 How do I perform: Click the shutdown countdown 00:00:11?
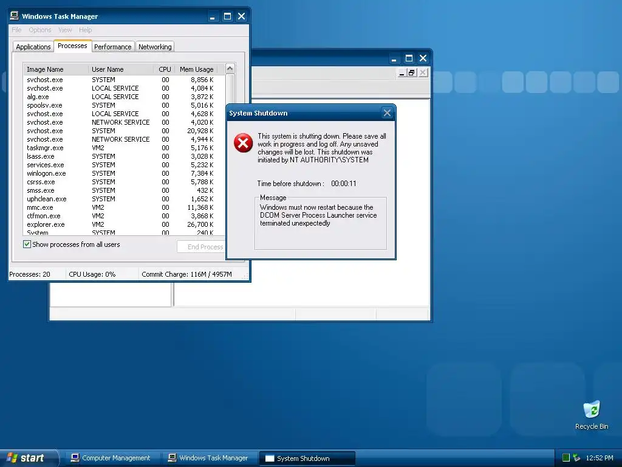tap(344, 184)
